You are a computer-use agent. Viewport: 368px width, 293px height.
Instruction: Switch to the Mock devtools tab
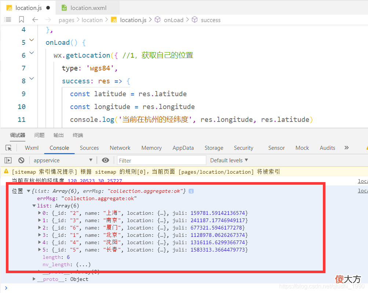302,148
